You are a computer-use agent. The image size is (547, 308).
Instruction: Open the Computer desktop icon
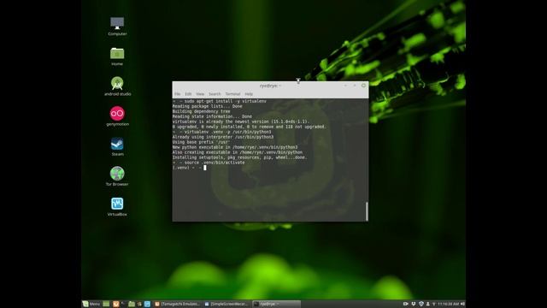[x=117, y=27]
